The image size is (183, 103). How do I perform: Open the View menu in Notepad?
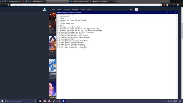[x=69, y=15]
